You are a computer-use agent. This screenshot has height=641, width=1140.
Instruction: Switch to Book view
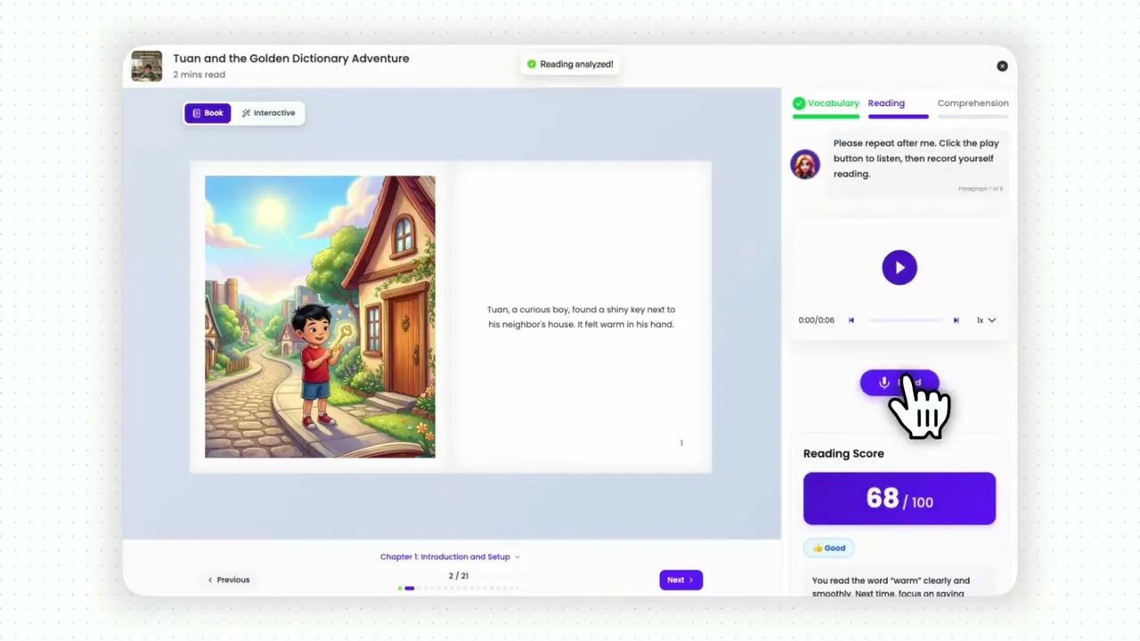(208, 113)
